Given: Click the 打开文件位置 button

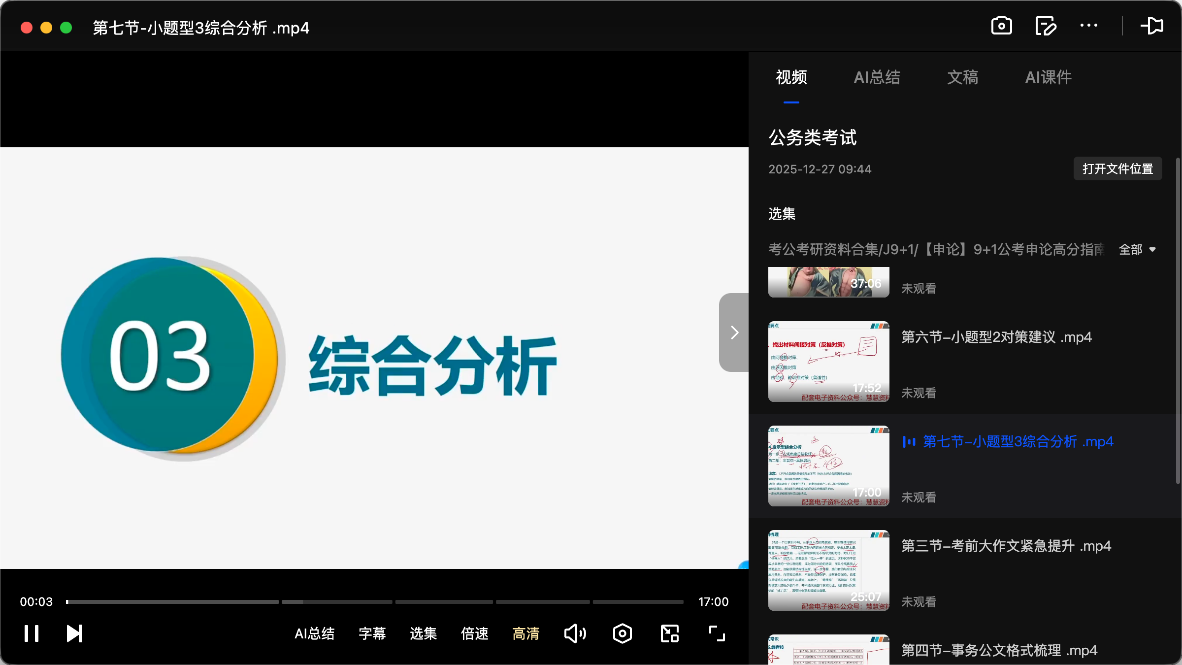Looking at the screenshot, I should (1117, 168).
